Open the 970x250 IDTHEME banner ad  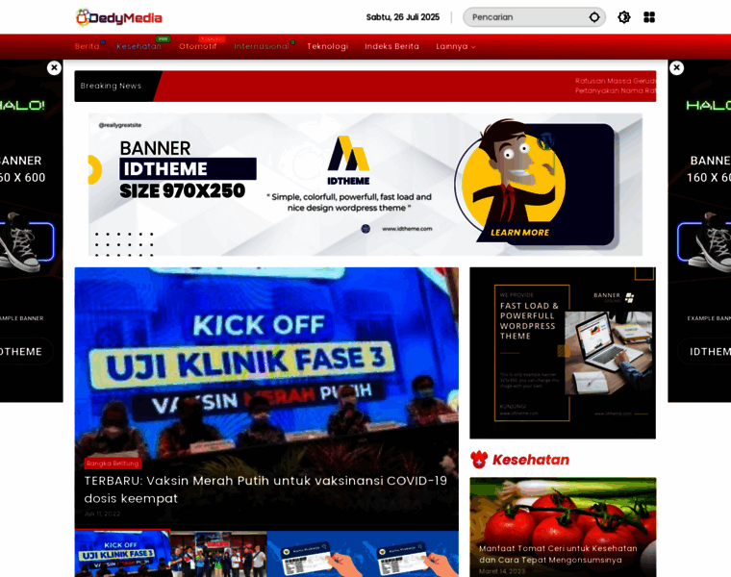tap(365, 185)
